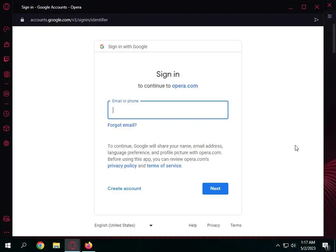Image resolution: width=336 pixels, height=252 pixels.
Task: Open Extensions cube icon in sidebar
Action: [7, 128]
